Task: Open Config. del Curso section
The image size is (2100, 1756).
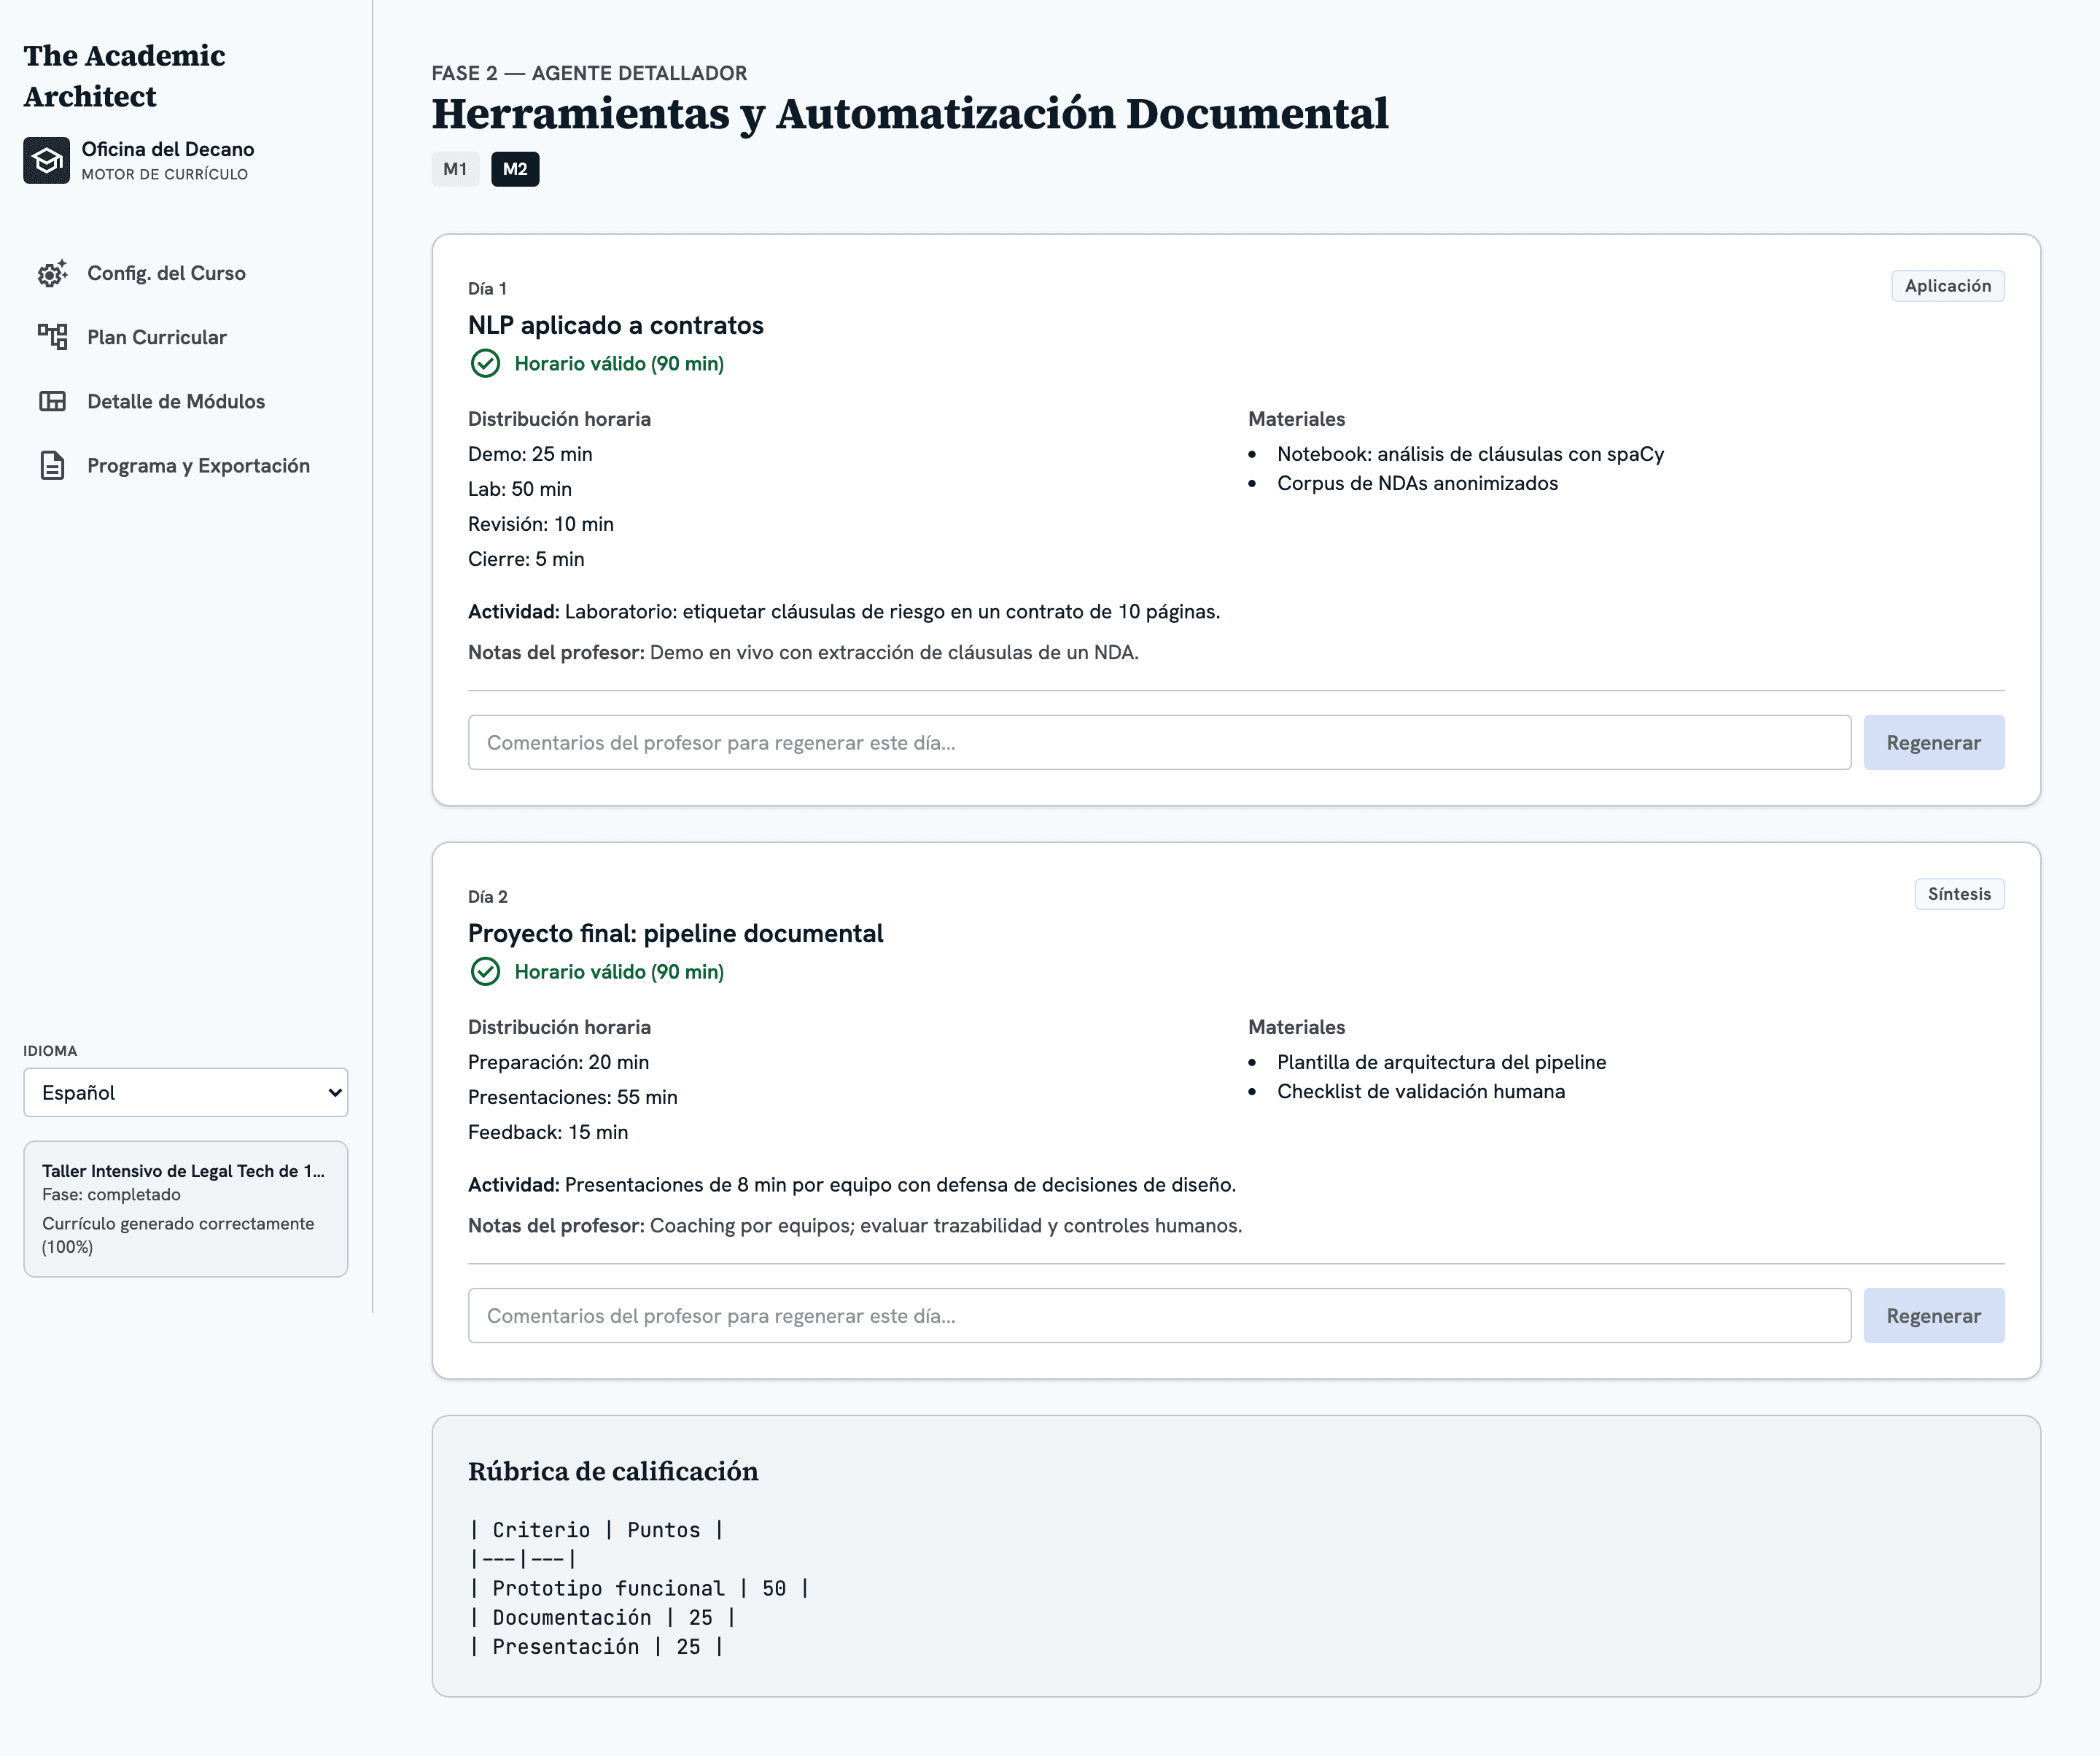Action: (186, 273)
